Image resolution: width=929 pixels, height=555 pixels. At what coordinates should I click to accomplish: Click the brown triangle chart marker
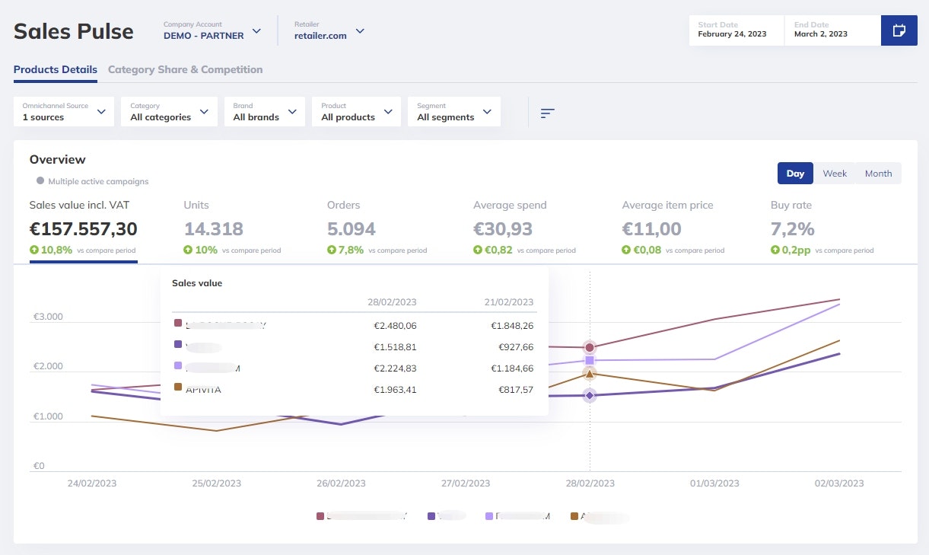point(589,373)
